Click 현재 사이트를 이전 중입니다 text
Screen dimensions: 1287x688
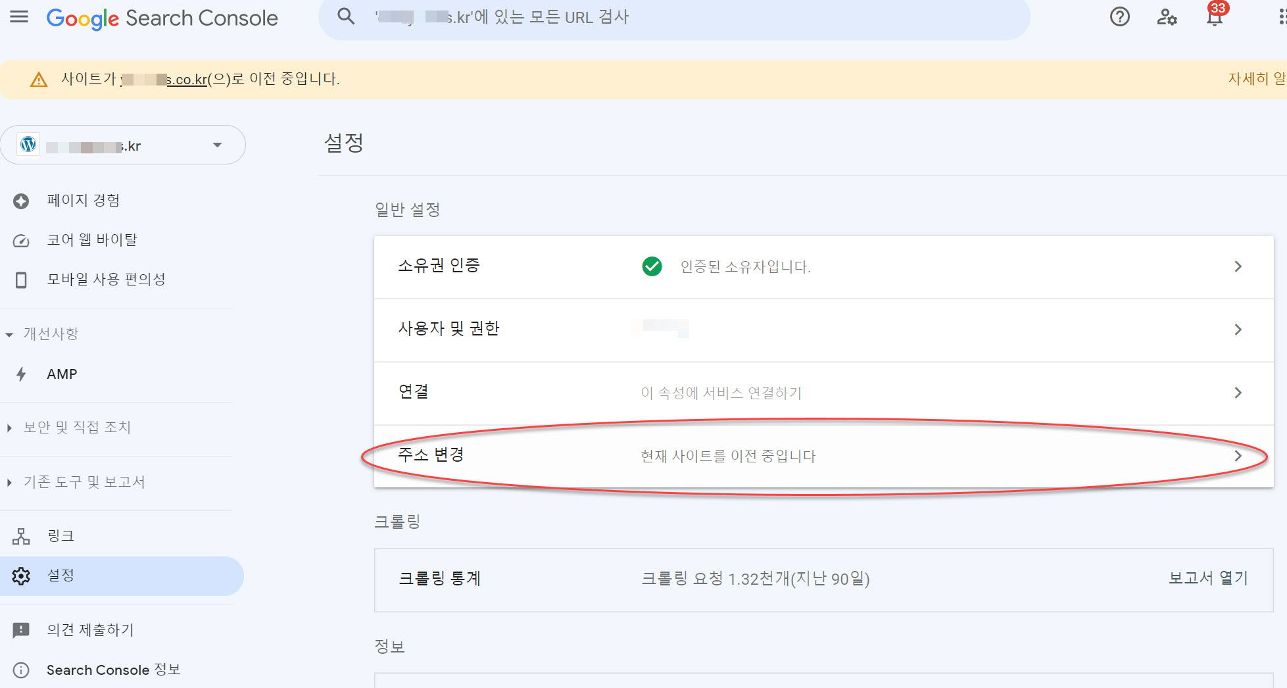pyautogui.click(x=728, y=456)
